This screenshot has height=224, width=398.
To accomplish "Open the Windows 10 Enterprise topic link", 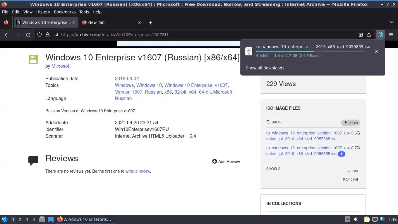I will click(x=188, y=85).
